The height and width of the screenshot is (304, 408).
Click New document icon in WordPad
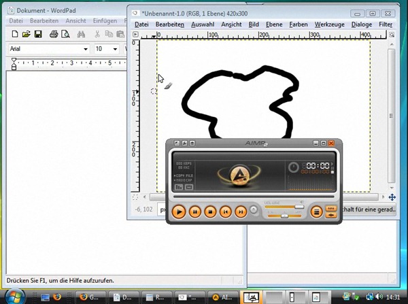coord(14,34)
